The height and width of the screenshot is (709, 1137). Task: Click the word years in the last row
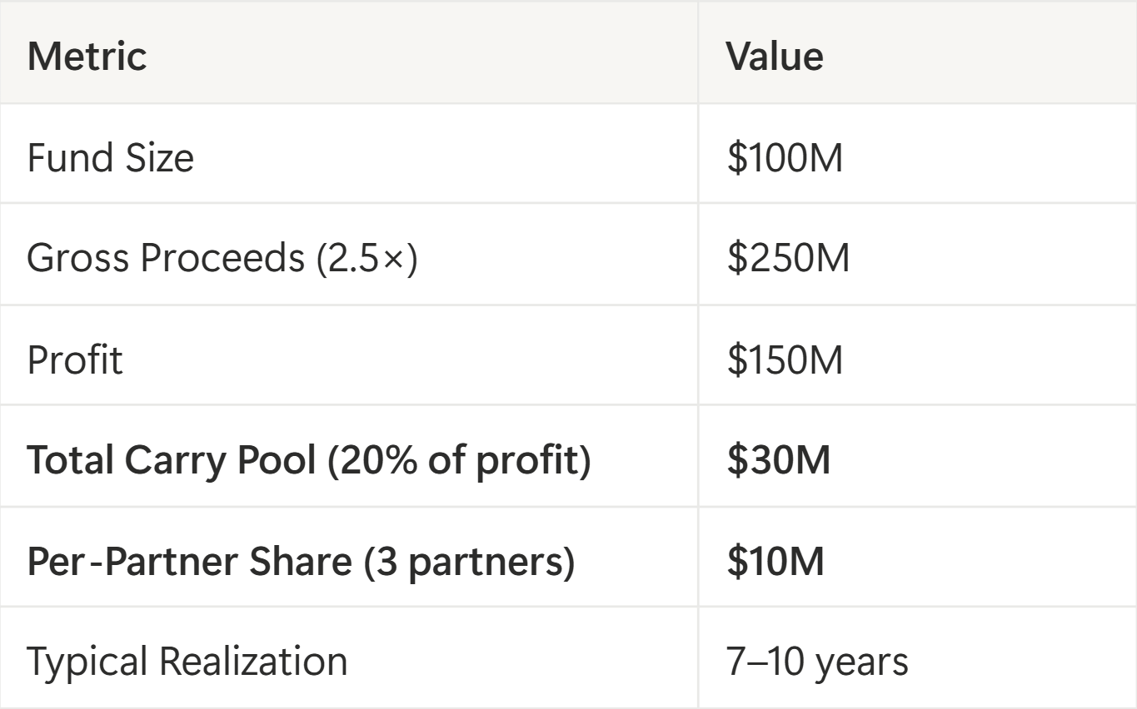coord(861,663)
